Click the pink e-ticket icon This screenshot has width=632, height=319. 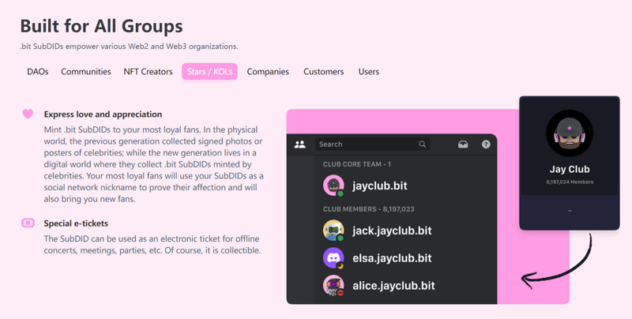(28, 223)
